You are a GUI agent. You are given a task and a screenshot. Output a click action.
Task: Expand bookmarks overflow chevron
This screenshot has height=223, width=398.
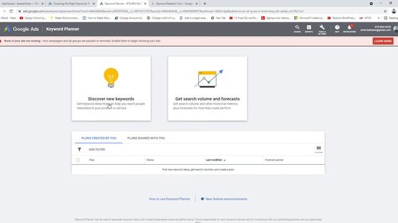point(379,18)
